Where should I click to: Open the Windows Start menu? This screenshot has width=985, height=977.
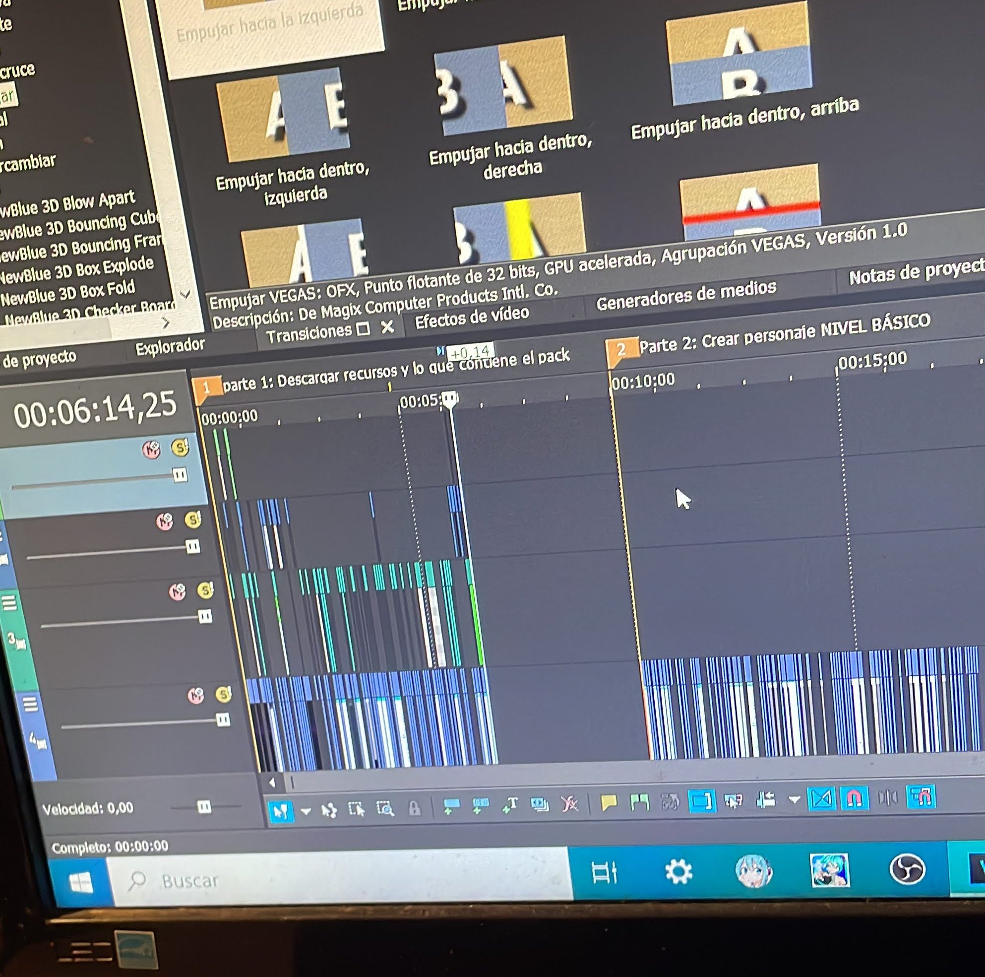(x=80, y=882)
